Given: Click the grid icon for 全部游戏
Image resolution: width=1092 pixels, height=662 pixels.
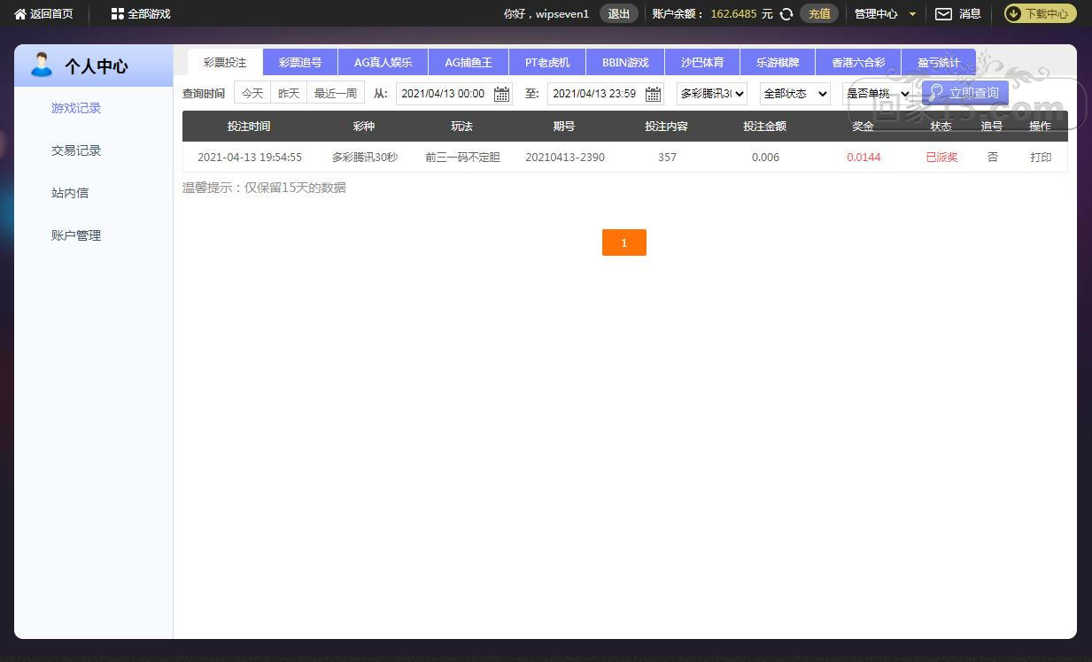Looking at the screenshot, I should (x=117, y=14).
